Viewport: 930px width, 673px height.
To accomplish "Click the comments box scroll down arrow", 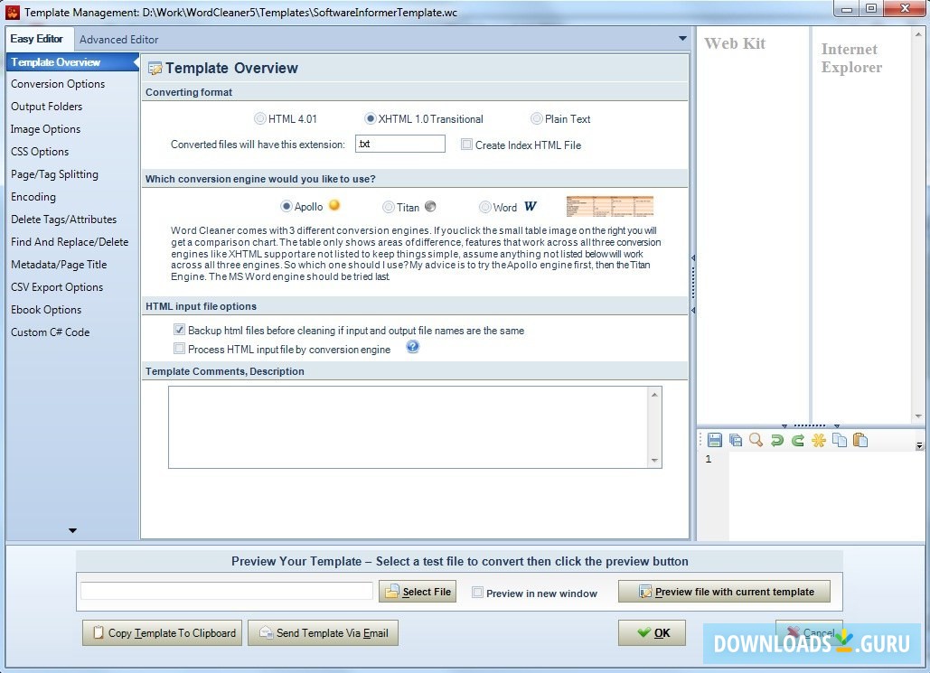I will [x=654, y=460].
